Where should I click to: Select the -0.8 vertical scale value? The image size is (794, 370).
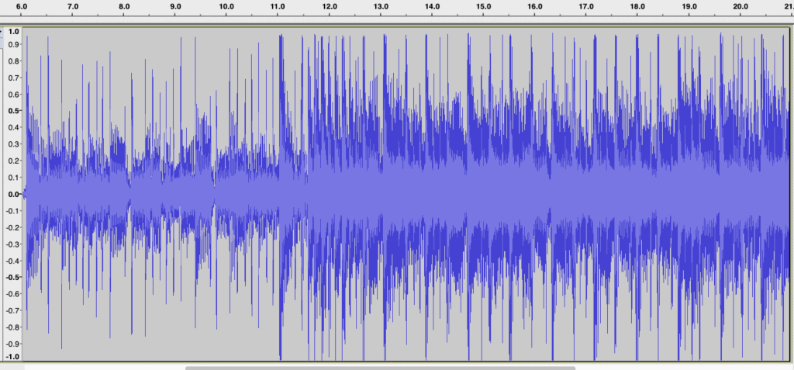[12, 327]
